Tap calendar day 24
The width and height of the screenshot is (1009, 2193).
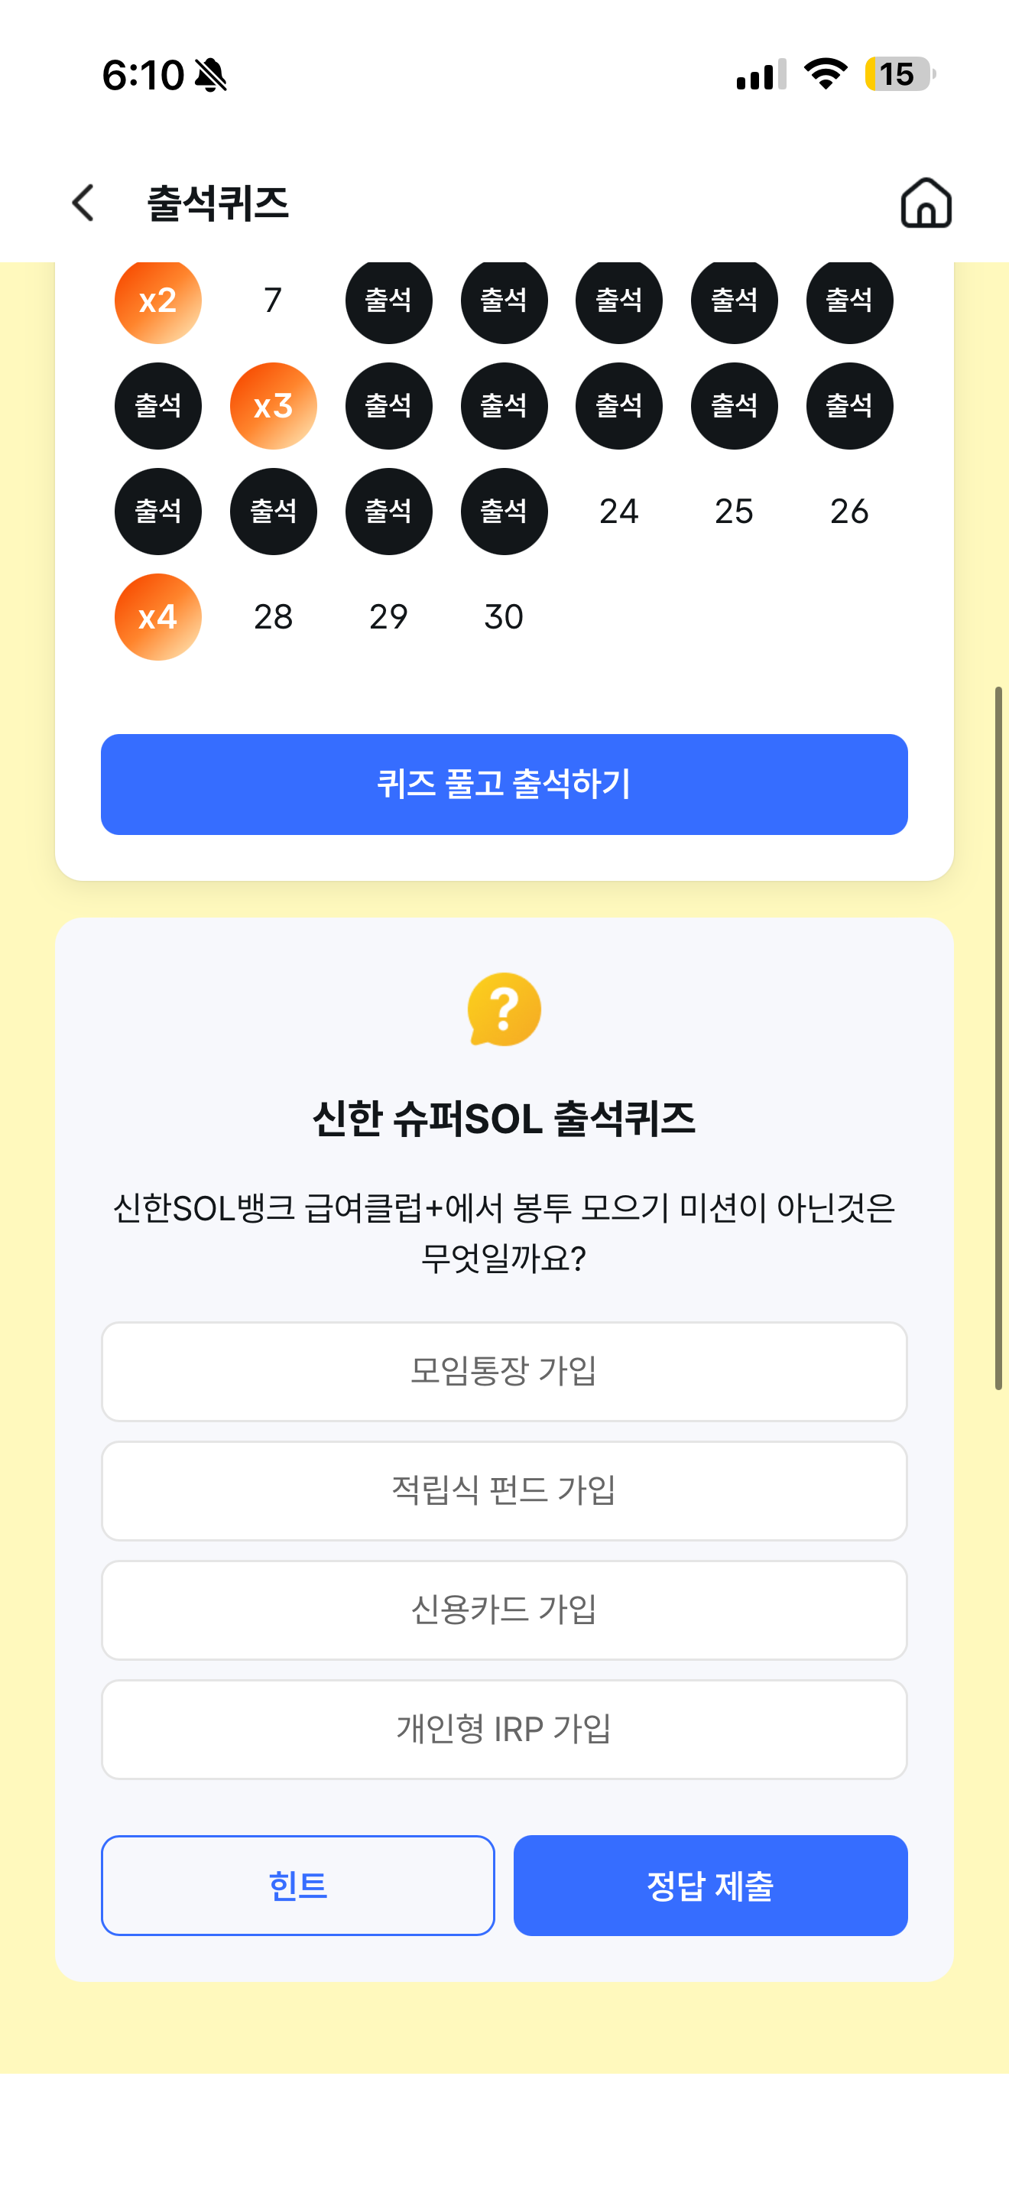click(x=618, y=512)
